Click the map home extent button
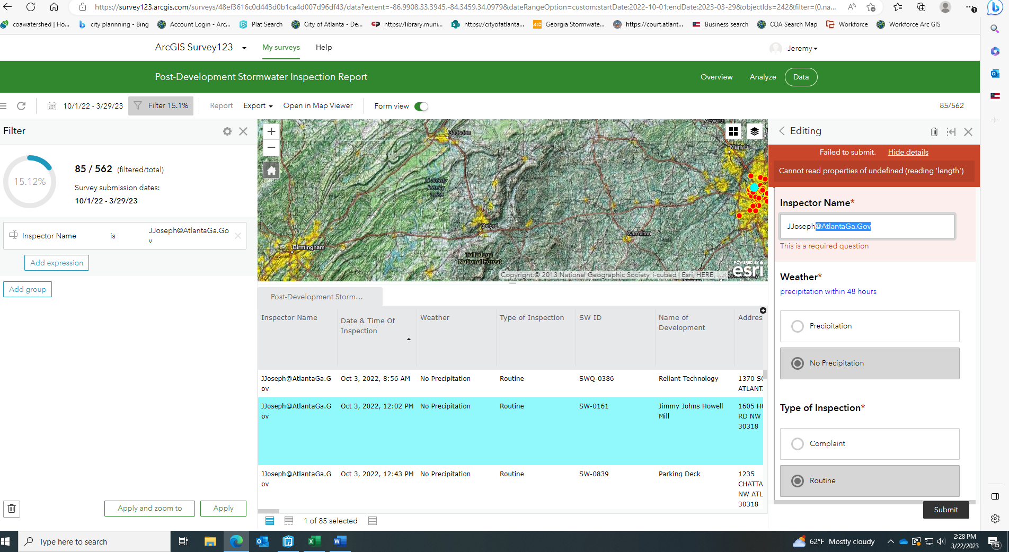Screen dimensions: 1009x552 coord(271,170)
